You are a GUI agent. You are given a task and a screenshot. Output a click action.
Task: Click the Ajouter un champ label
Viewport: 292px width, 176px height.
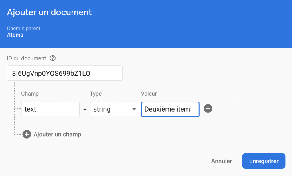57,134
